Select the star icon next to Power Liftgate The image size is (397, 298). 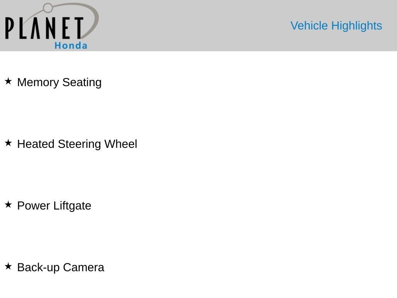point(8,204)
